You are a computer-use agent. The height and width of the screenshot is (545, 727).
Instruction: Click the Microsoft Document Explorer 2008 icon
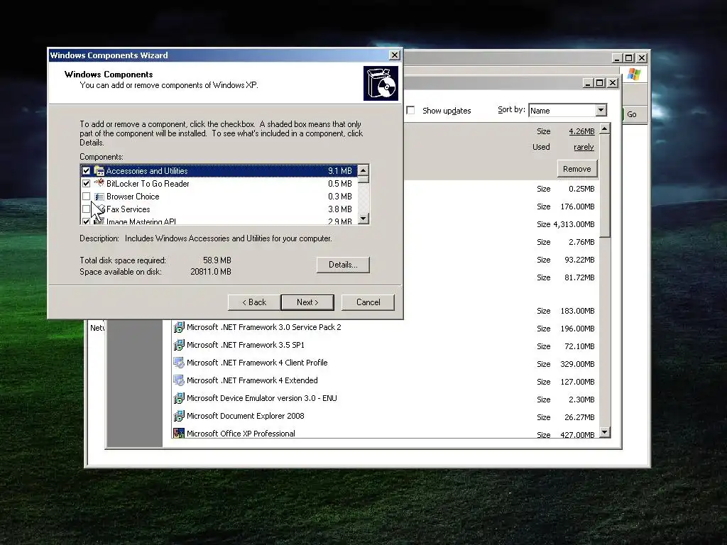tap(178, 416)
